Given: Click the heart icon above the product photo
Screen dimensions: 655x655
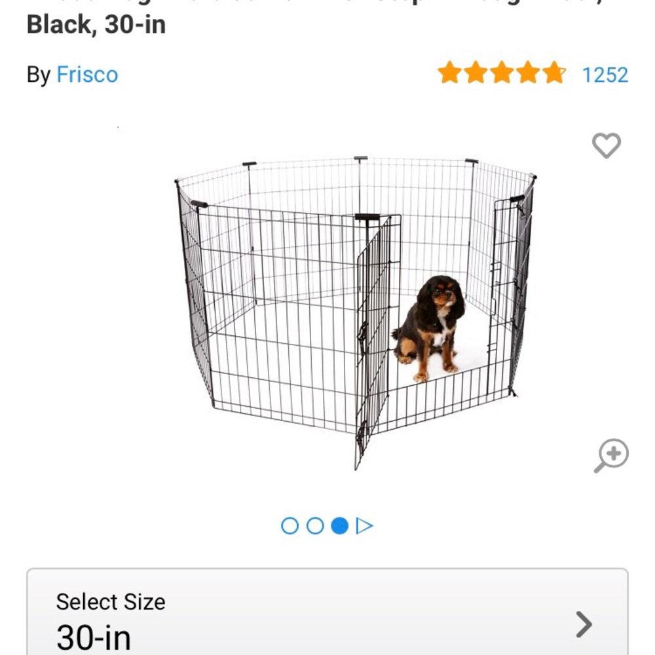Looking at the screenshot, I should [607, 145].
